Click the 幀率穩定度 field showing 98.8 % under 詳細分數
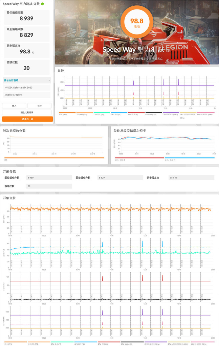Image resolution: width=219 pixels, height=346 pixels. pyautogui.click(x=191, y=178)
